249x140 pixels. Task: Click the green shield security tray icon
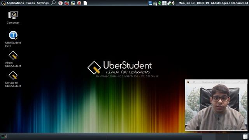160,3
